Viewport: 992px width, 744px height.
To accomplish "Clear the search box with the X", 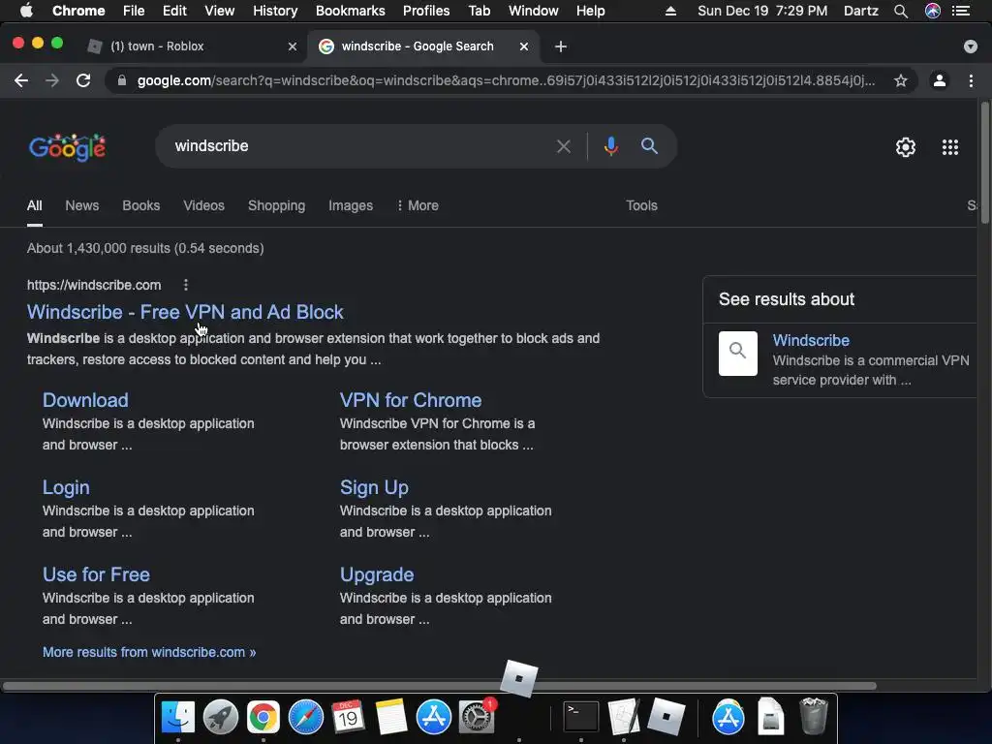I will point(563,146).
